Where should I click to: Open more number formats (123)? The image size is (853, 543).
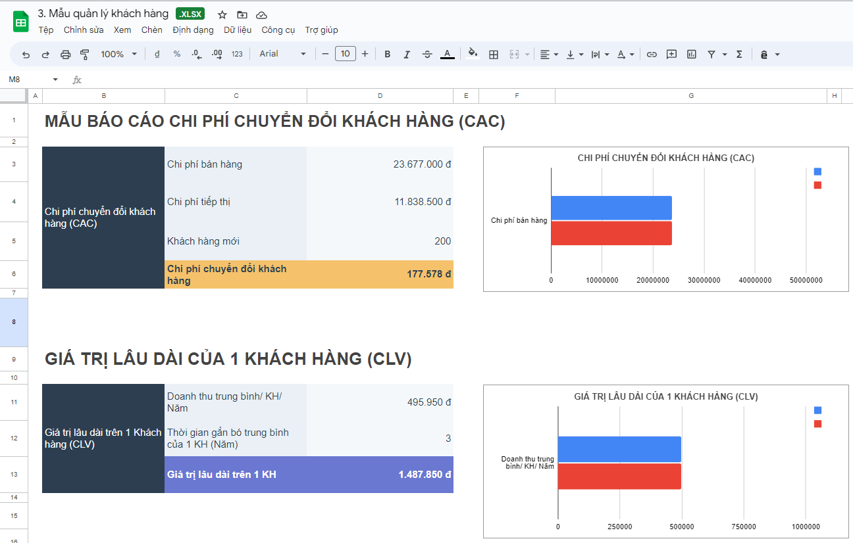click(x=237, y=54)
